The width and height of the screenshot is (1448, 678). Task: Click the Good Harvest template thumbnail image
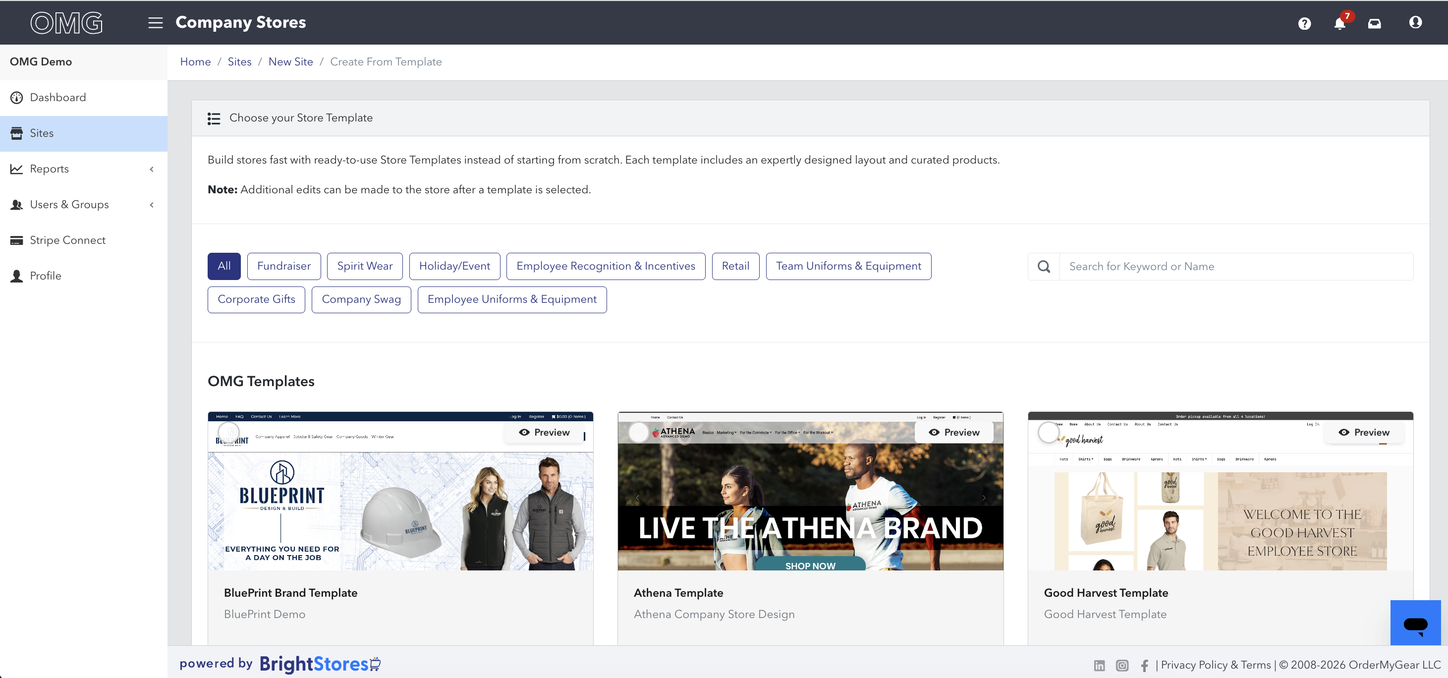click(x=1221, y=491)
